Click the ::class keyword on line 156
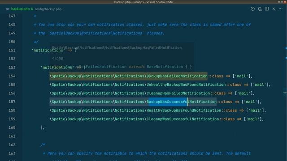Viewport: 287px width, 161px height. (x=218, y=93)
